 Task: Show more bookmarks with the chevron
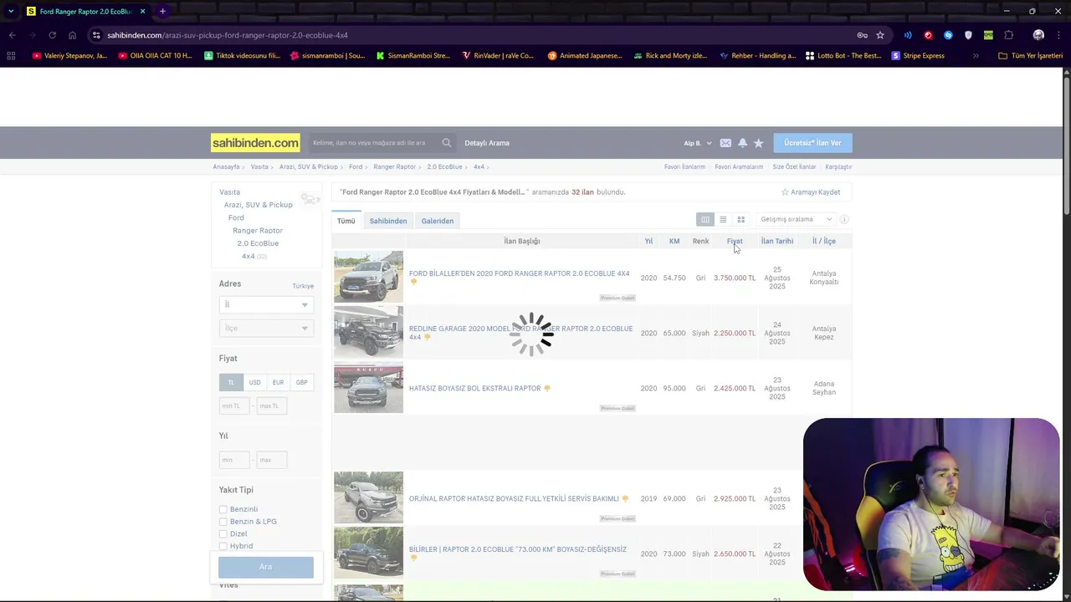(x=976, y=56)
